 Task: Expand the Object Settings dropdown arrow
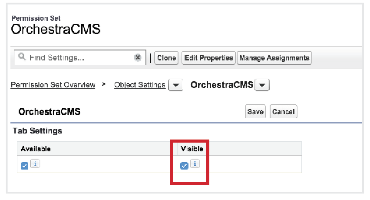(175, 85)
